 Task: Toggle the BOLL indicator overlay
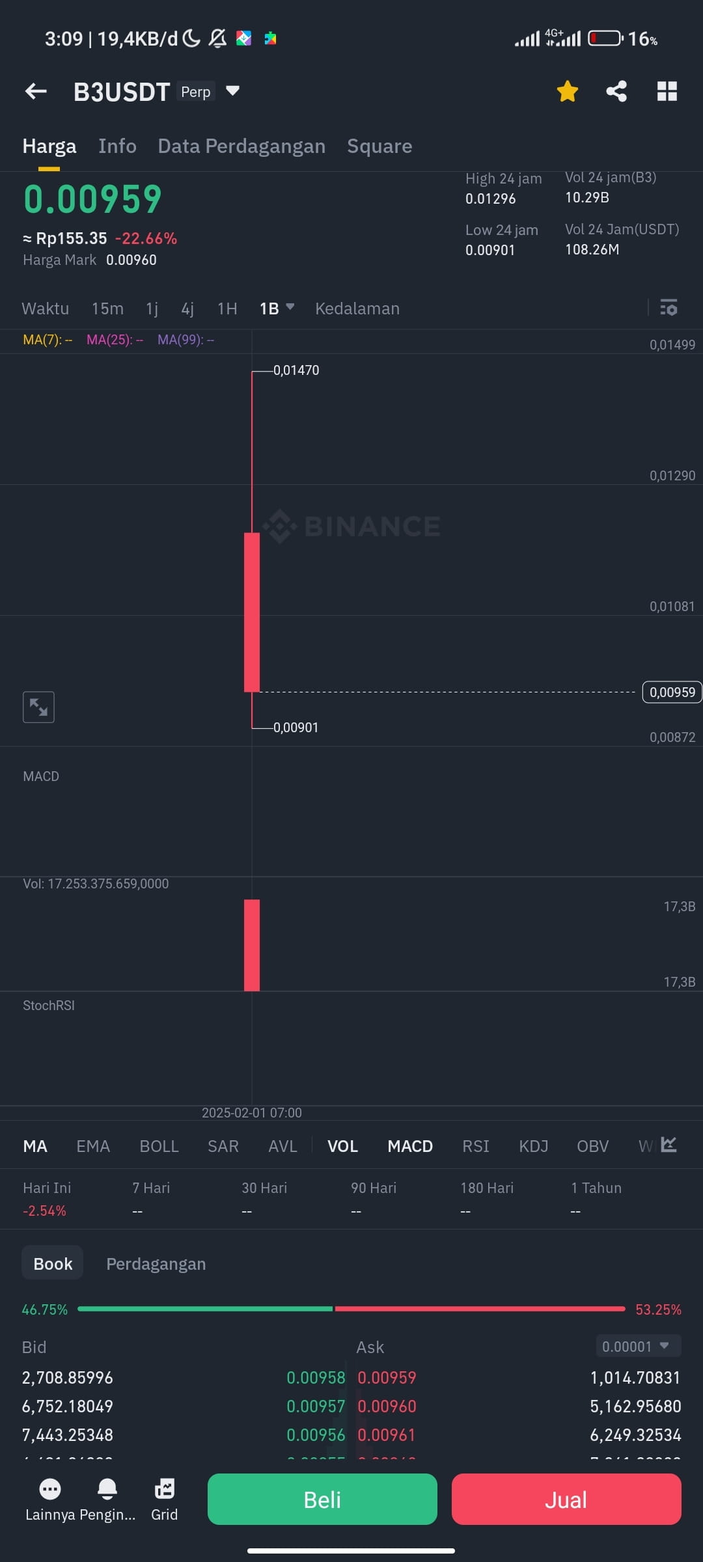click(x=159, y=1145)
